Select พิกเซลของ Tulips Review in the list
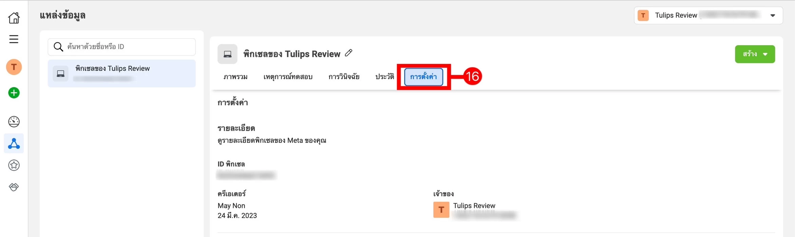Image resolution: width=795 pixels, height=237 pixels. [x=122, y=73]
